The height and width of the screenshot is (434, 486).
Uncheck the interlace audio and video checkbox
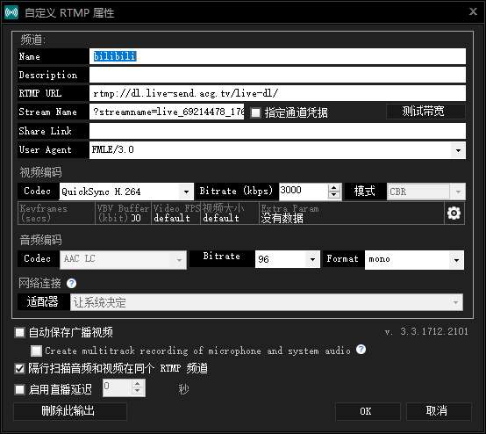click(x=19, y=368)
